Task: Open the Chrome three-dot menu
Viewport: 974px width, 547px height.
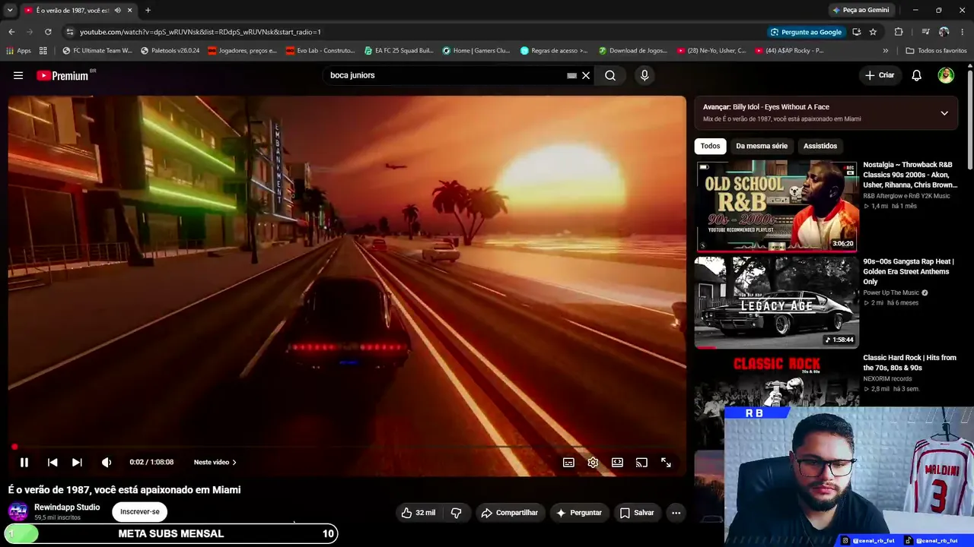Action: pyautogui.click(x=963, y=32)
